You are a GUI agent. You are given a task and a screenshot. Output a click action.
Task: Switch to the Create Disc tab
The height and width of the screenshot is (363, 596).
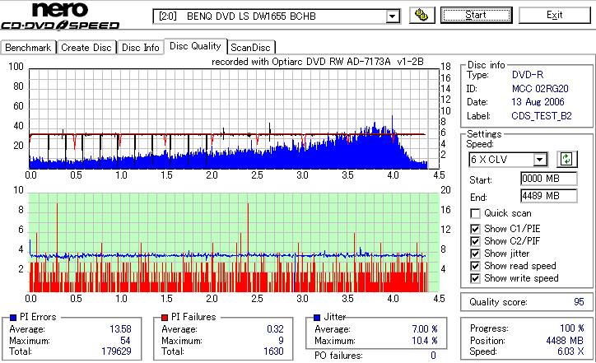(86, 48)
